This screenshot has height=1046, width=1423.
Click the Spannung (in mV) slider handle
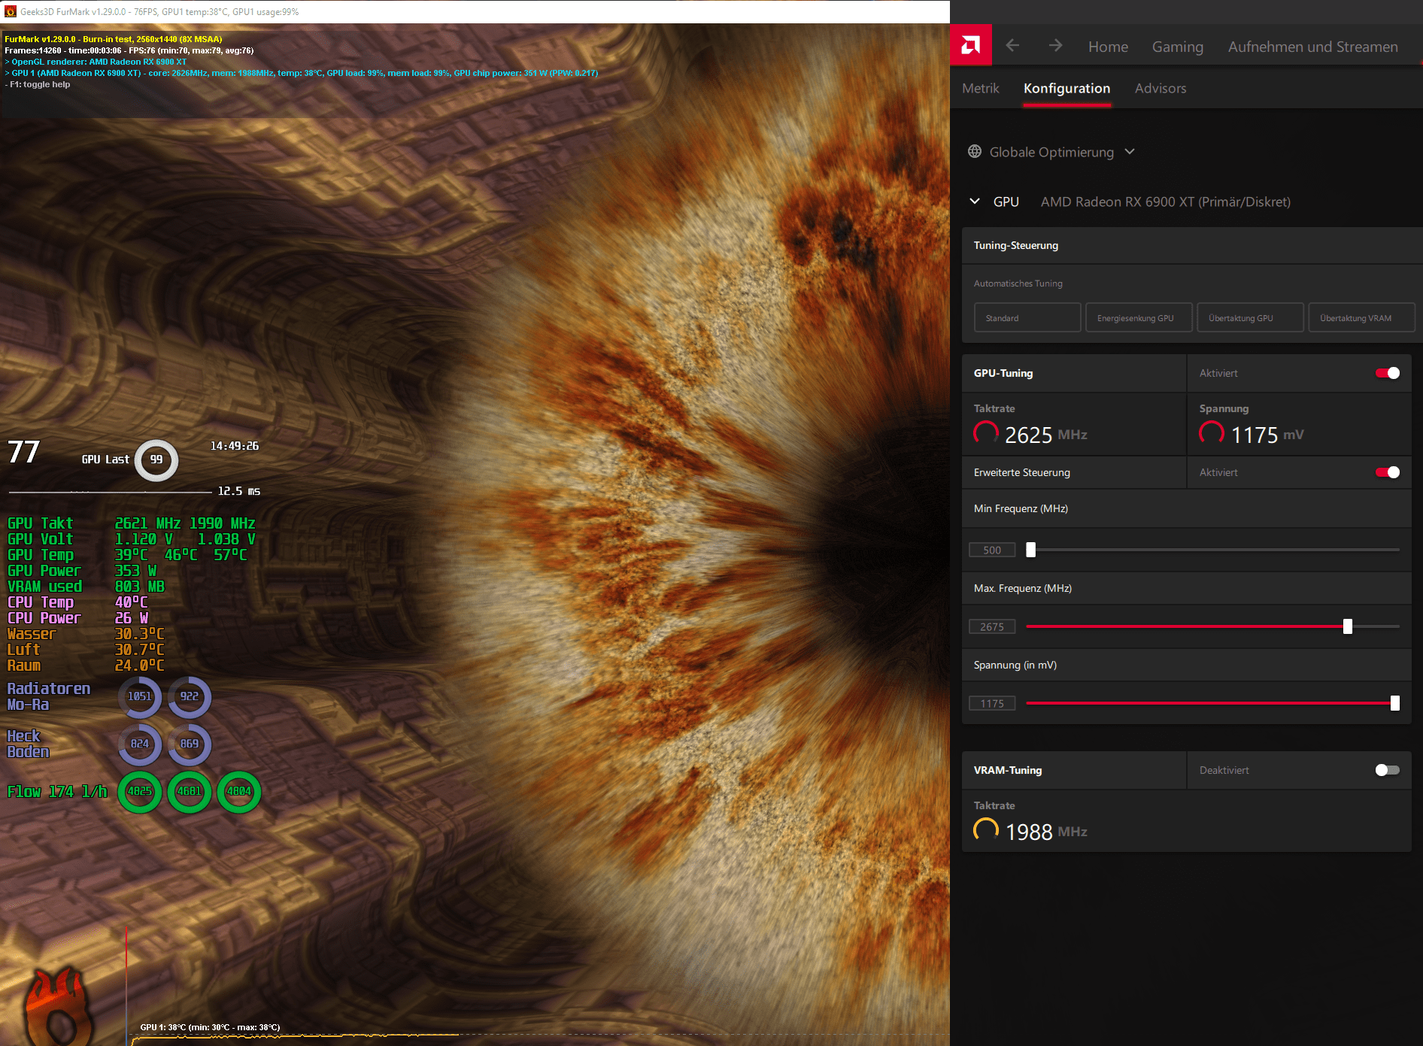click(x=1395, y=703)
